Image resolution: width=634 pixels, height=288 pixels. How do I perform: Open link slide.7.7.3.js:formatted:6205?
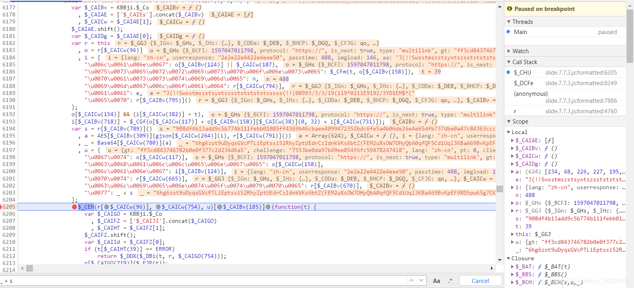pyautogui.click(x=581, y=72)
